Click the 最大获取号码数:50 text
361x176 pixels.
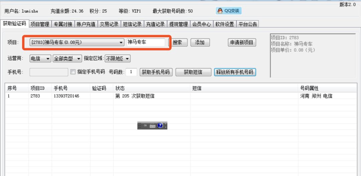pyautogui.click(x=172, y=11)
